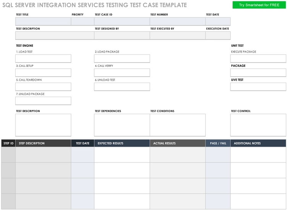This screenshot has width=287, height=210.
Task: Click the Step ID column header
Action: (x=8, y=143)
